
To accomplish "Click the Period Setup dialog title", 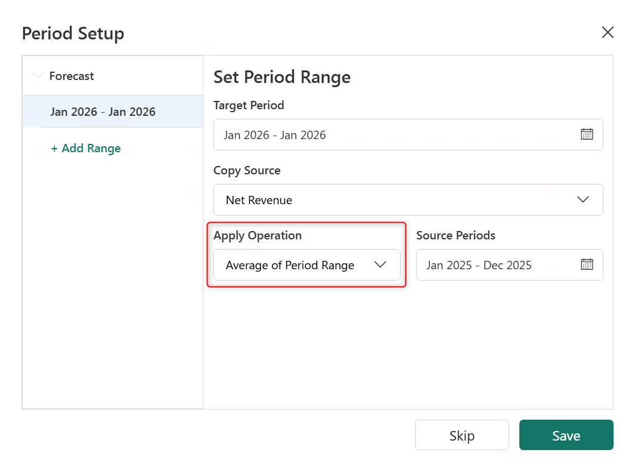I will tap(73, 33).
